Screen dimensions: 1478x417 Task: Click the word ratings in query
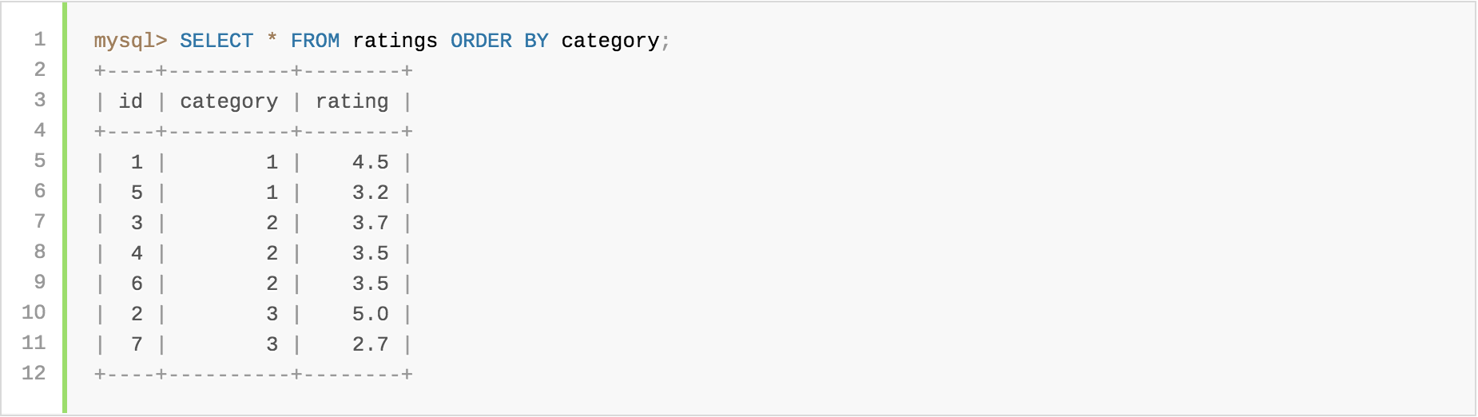[395, 41]
